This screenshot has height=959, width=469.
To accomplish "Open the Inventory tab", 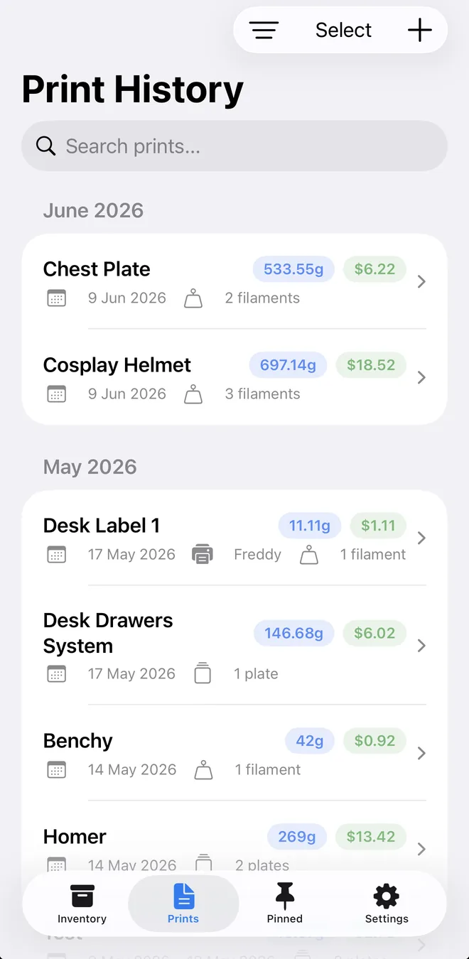I will [x=82, y=904].
